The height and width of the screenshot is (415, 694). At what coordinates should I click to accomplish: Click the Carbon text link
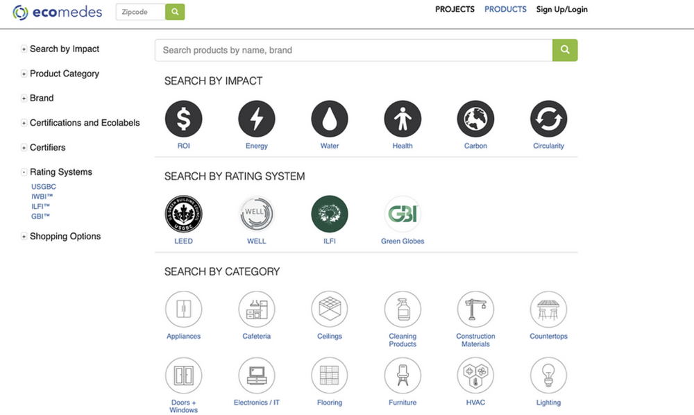coord(475,146)
